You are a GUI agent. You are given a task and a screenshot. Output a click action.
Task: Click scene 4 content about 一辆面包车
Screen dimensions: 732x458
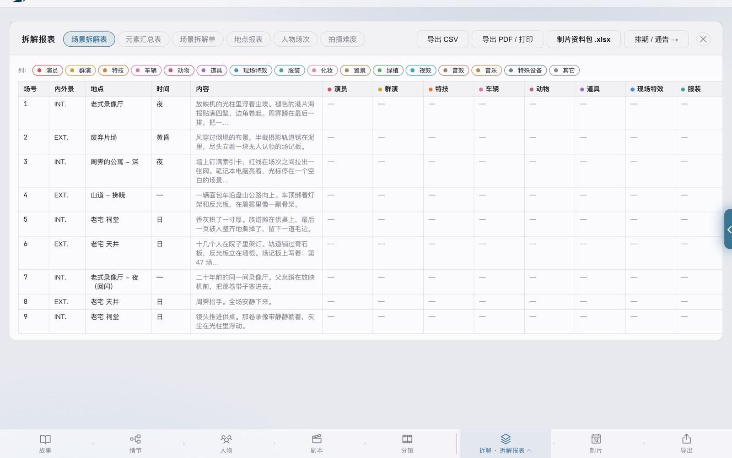(256, 200)
